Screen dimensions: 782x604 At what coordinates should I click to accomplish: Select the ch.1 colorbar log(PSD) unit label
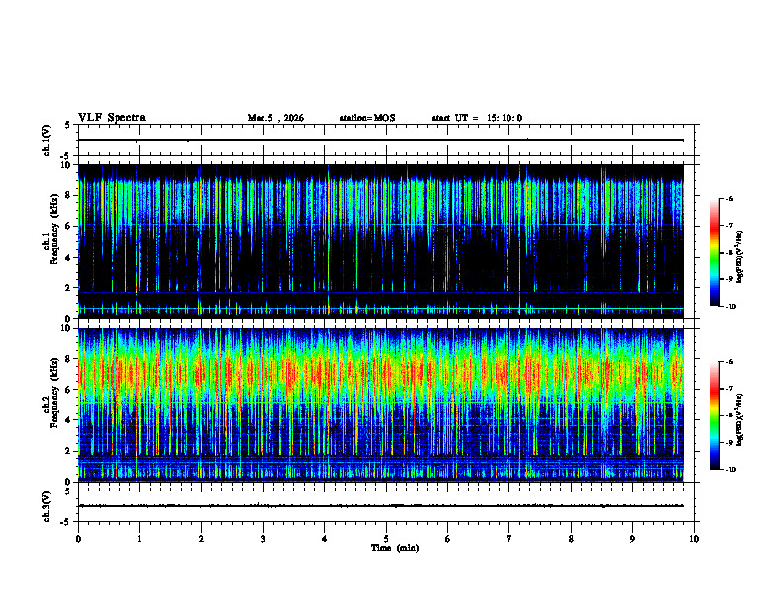[739, 257]
